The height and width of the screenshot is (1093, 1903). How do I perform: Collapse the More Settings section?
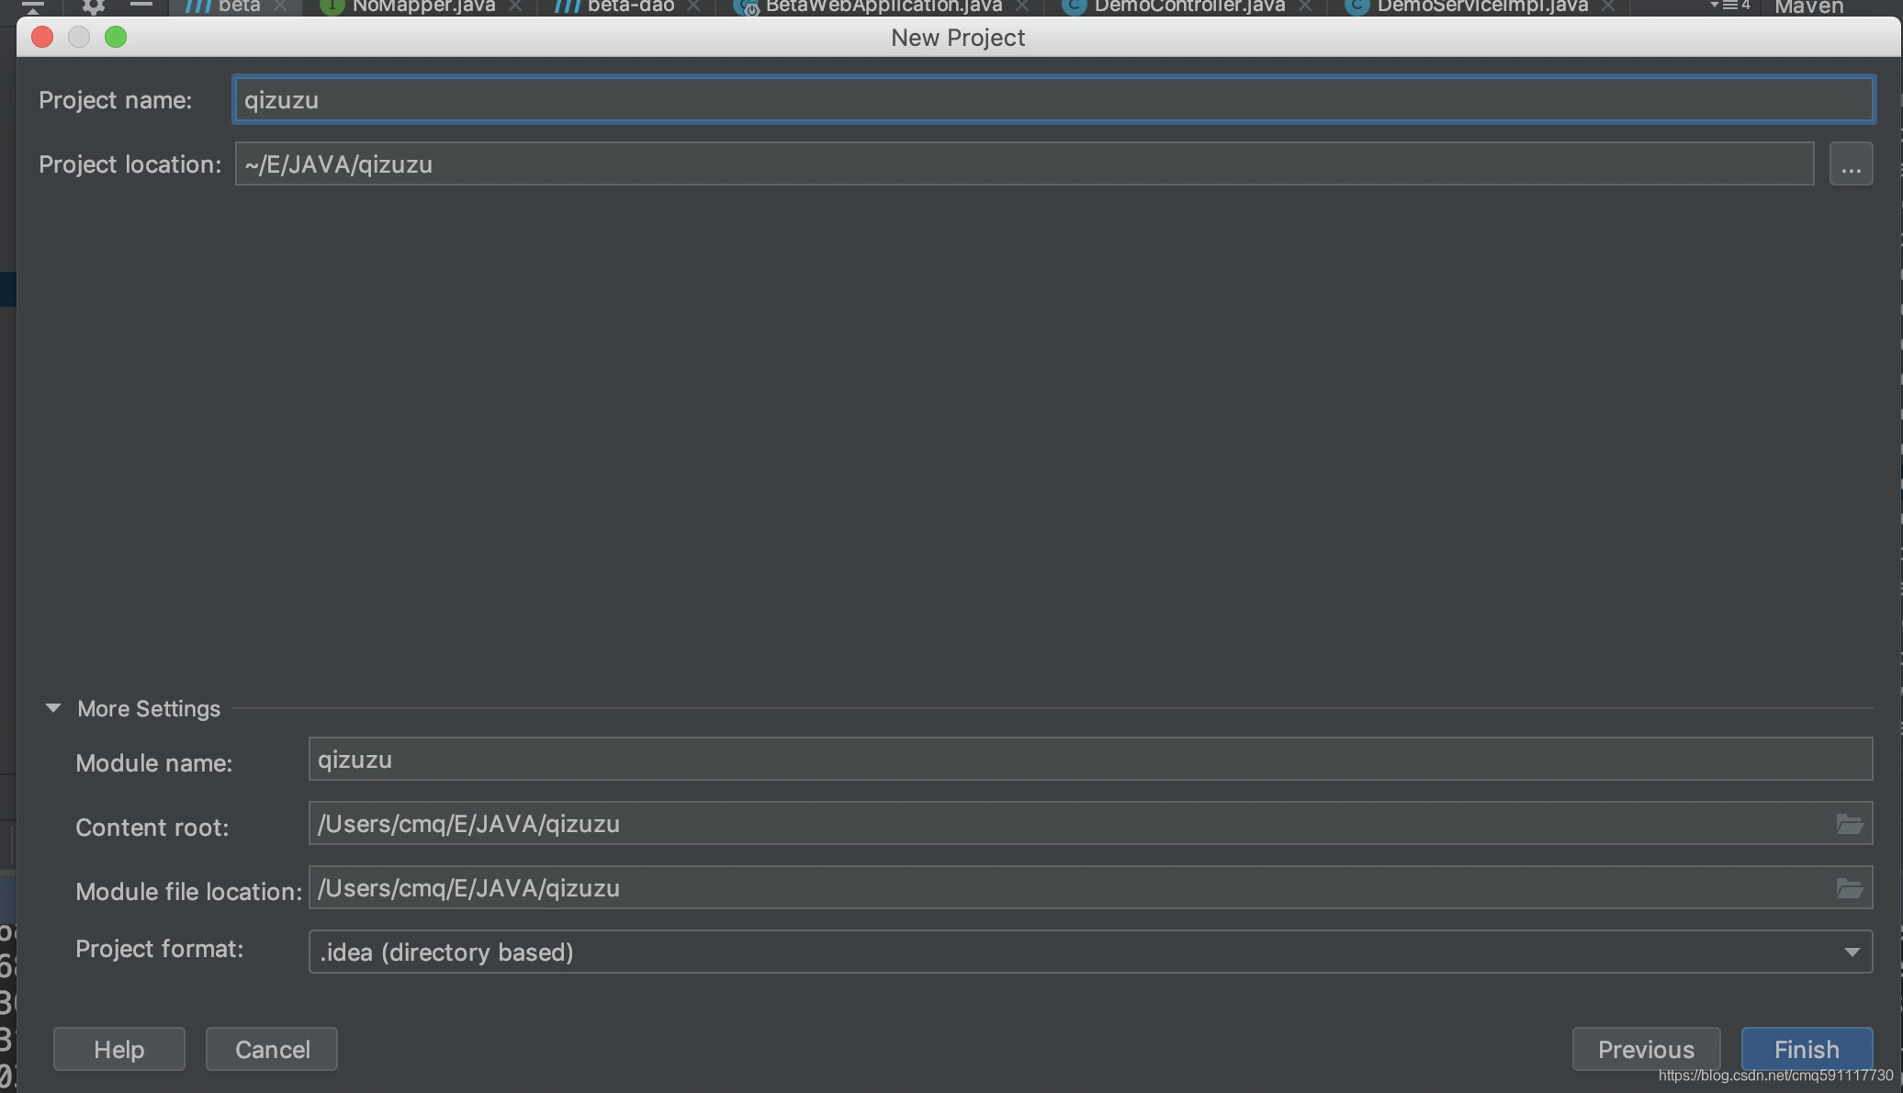click(x=53, y=708)
